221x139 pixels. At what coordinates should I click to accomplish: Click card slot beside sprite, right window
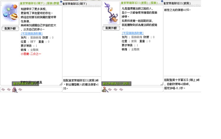coord(110,90)
